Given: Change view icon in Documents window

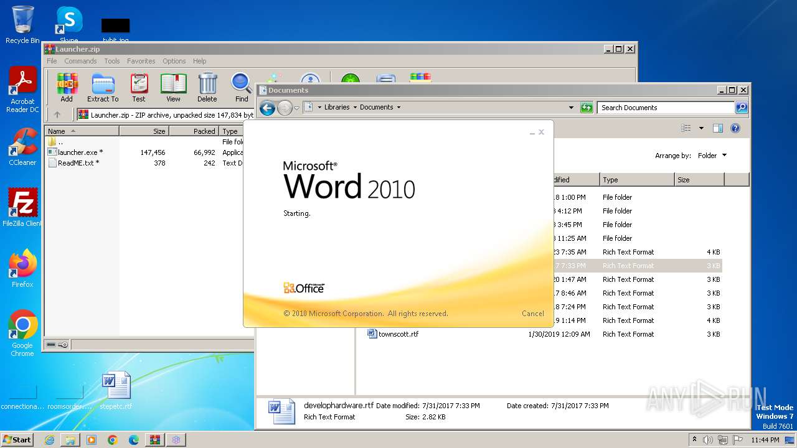Looking at the screenshot, I should 686,128.
